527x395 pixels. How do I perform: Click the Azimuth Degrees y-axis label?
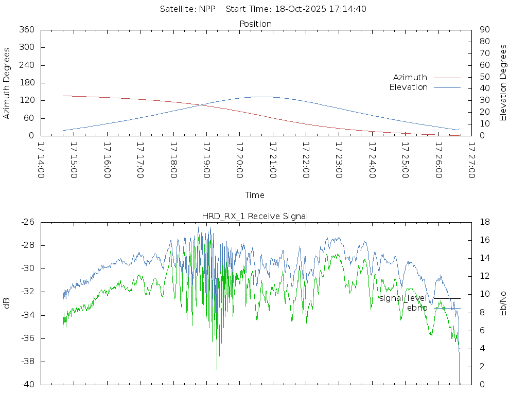(7, 83)
